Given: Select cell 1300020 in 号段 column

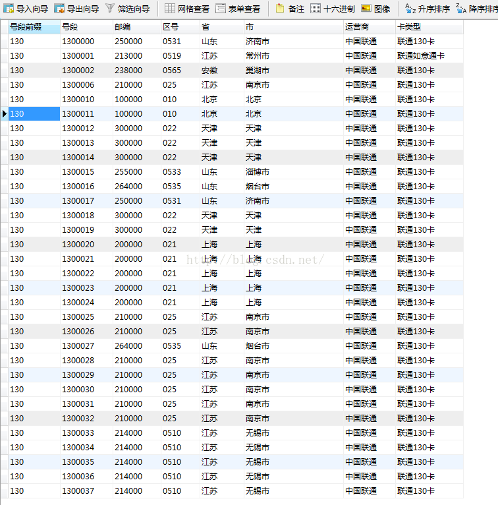Looking at the screenshot, I should point(86,244).
